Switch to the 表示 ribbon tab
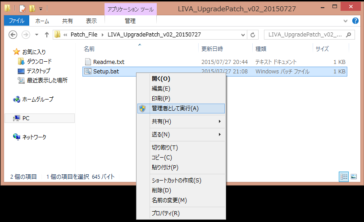The image size is (364, 222). point(91,21)
